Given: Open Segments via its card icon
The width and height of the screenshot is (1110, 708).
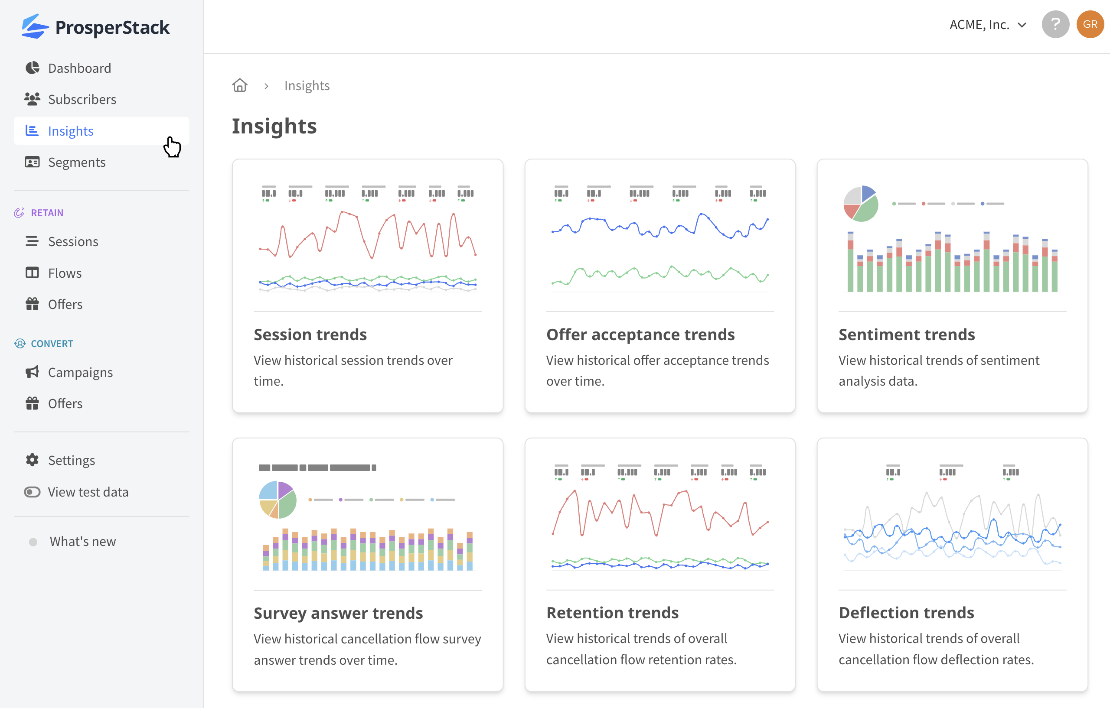Looking at the screenshot, I should [x=32, y=162].
